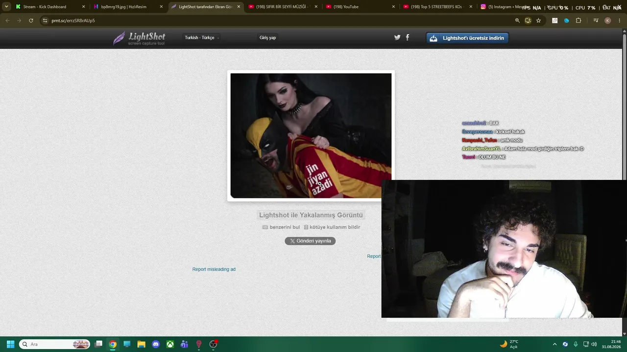627x352 pixels.
Task: Click the Ara taskbar search box
Action: tap(55, 344)
